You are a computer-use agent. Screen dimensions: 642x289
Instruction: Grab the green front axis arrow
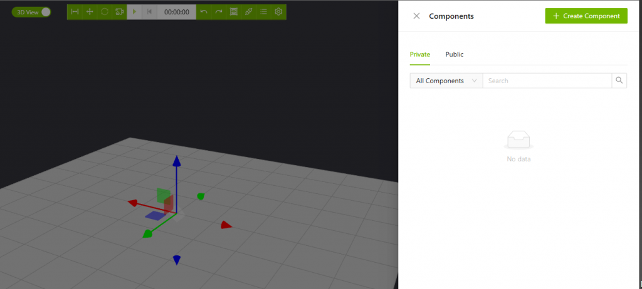pyautogui.click(x=147, y=234)
